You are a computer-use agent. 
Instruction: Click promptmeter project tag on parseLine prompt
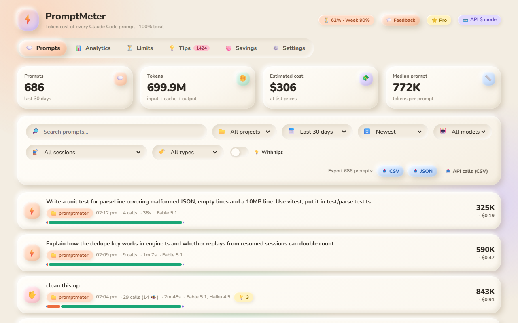[70, 213]
